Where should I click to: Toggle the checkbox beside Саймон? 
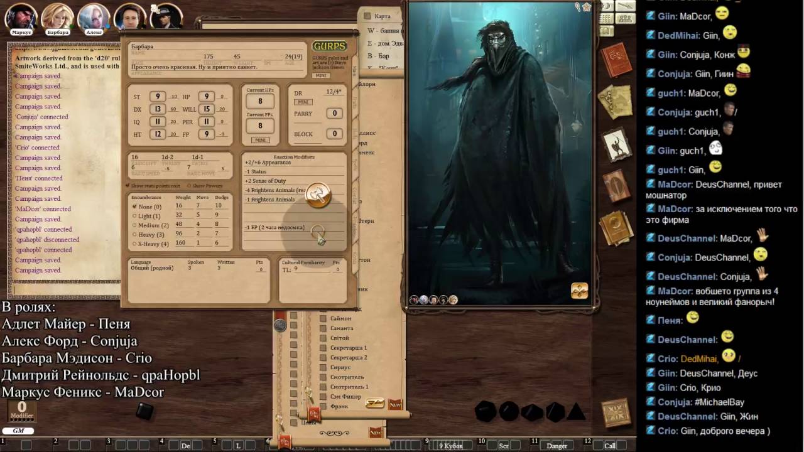(x=323, y=318)
